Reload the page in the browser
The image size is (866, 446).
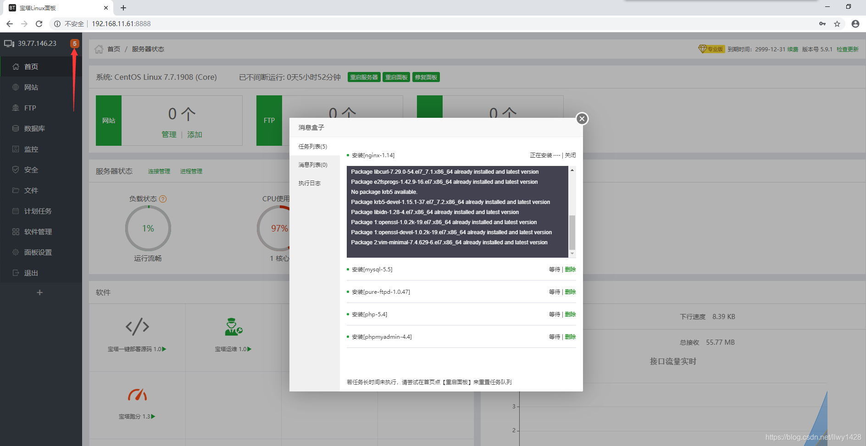[x=39, y=24]
